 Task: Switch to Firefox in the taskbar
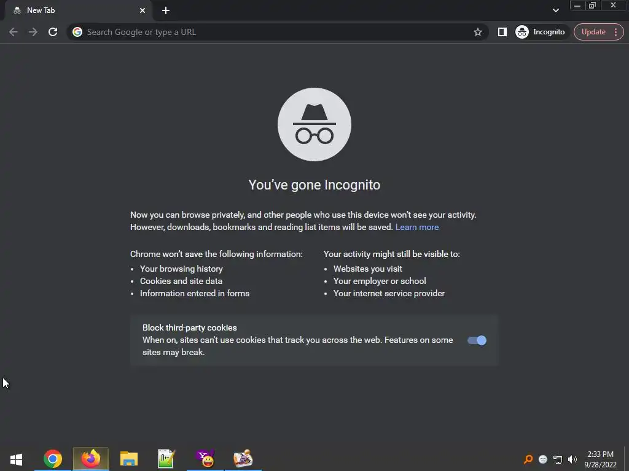91,459
